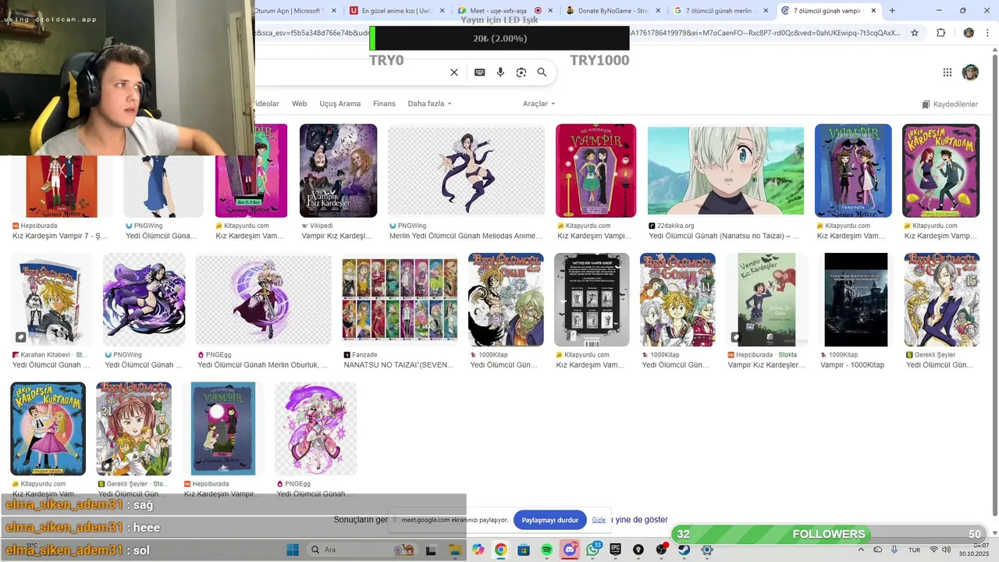Open Steam from the taskbar
The height and width of the screenshot is (562, 999).
click(684, 550)
